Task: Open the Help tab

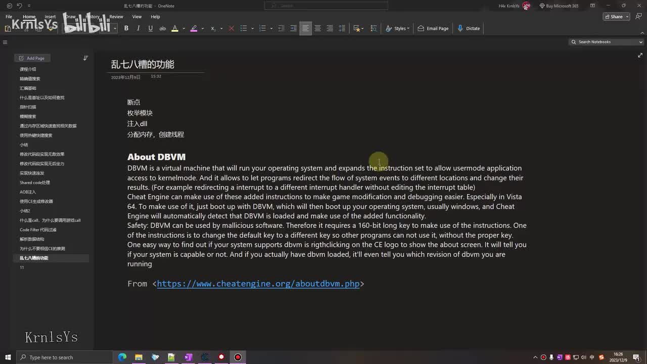Action: coord(155,17)
